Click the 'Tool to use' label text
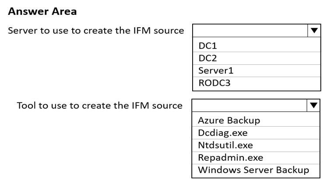 click(99, 106)
